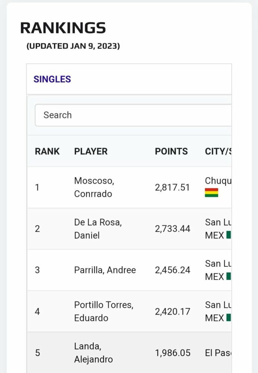Click rank number 3 cell
The image size is (258, 373).
pos(37,270)
